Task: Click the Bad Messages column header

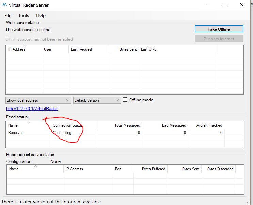Action: [165, 125]
